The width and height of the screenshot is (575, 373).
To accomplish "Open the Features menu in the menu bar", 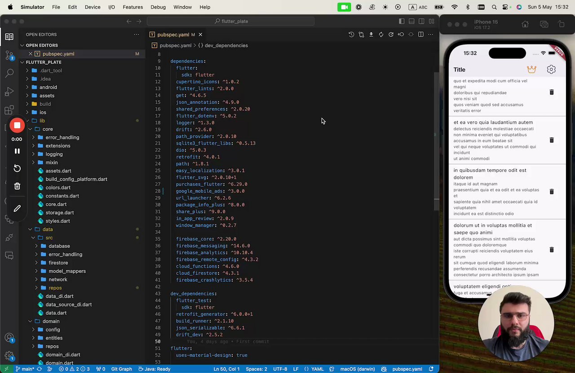I will click(133, 7).
